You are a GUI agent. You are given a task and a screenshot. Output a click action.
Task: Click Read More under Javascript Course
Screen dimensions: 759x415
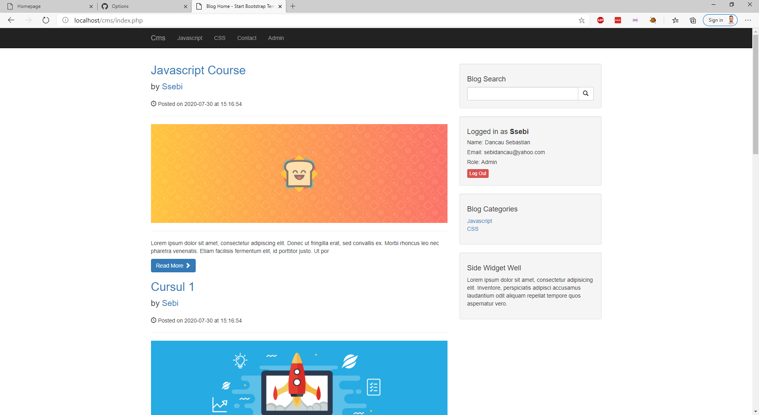click(x=173, y=266)
